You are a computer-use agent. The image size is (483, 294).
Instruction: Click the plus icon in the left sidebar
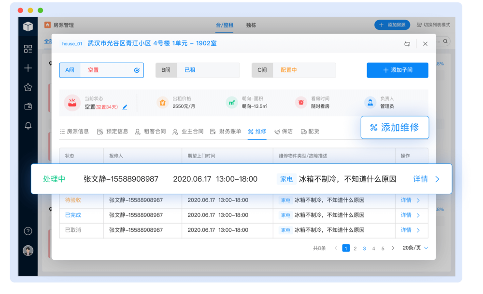coord(28,68)
